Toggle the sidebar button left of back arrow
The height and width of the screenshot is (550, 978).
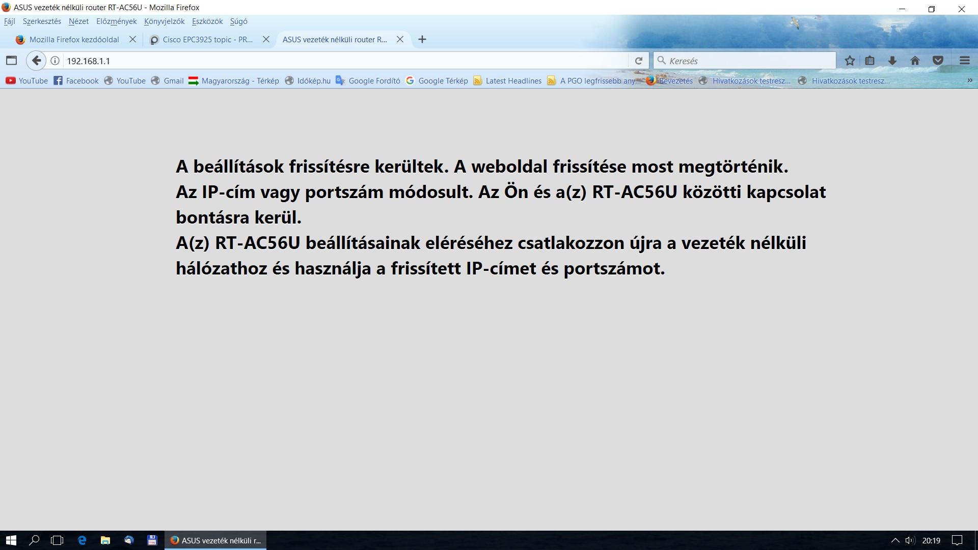point(11,61)
